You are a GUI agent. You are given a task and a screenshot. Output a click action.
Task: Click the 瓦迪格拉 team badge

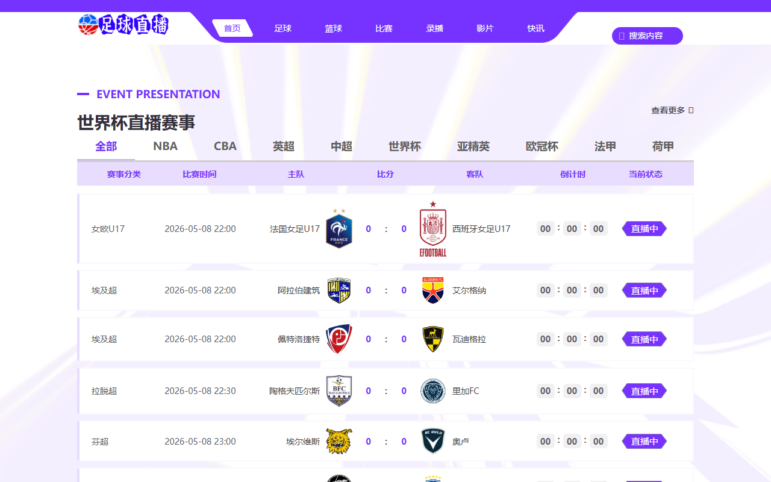pyautogui.click(x=433, y=339)
